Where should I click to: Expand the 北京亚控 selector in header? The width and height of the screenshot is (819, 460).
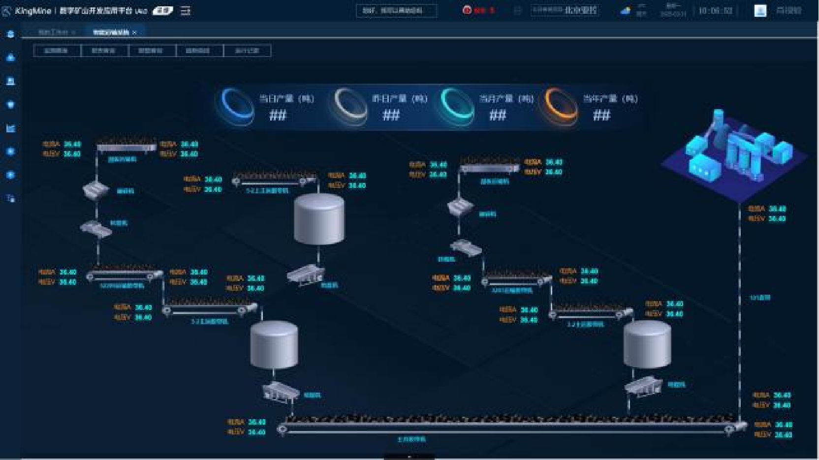(565, 10)
